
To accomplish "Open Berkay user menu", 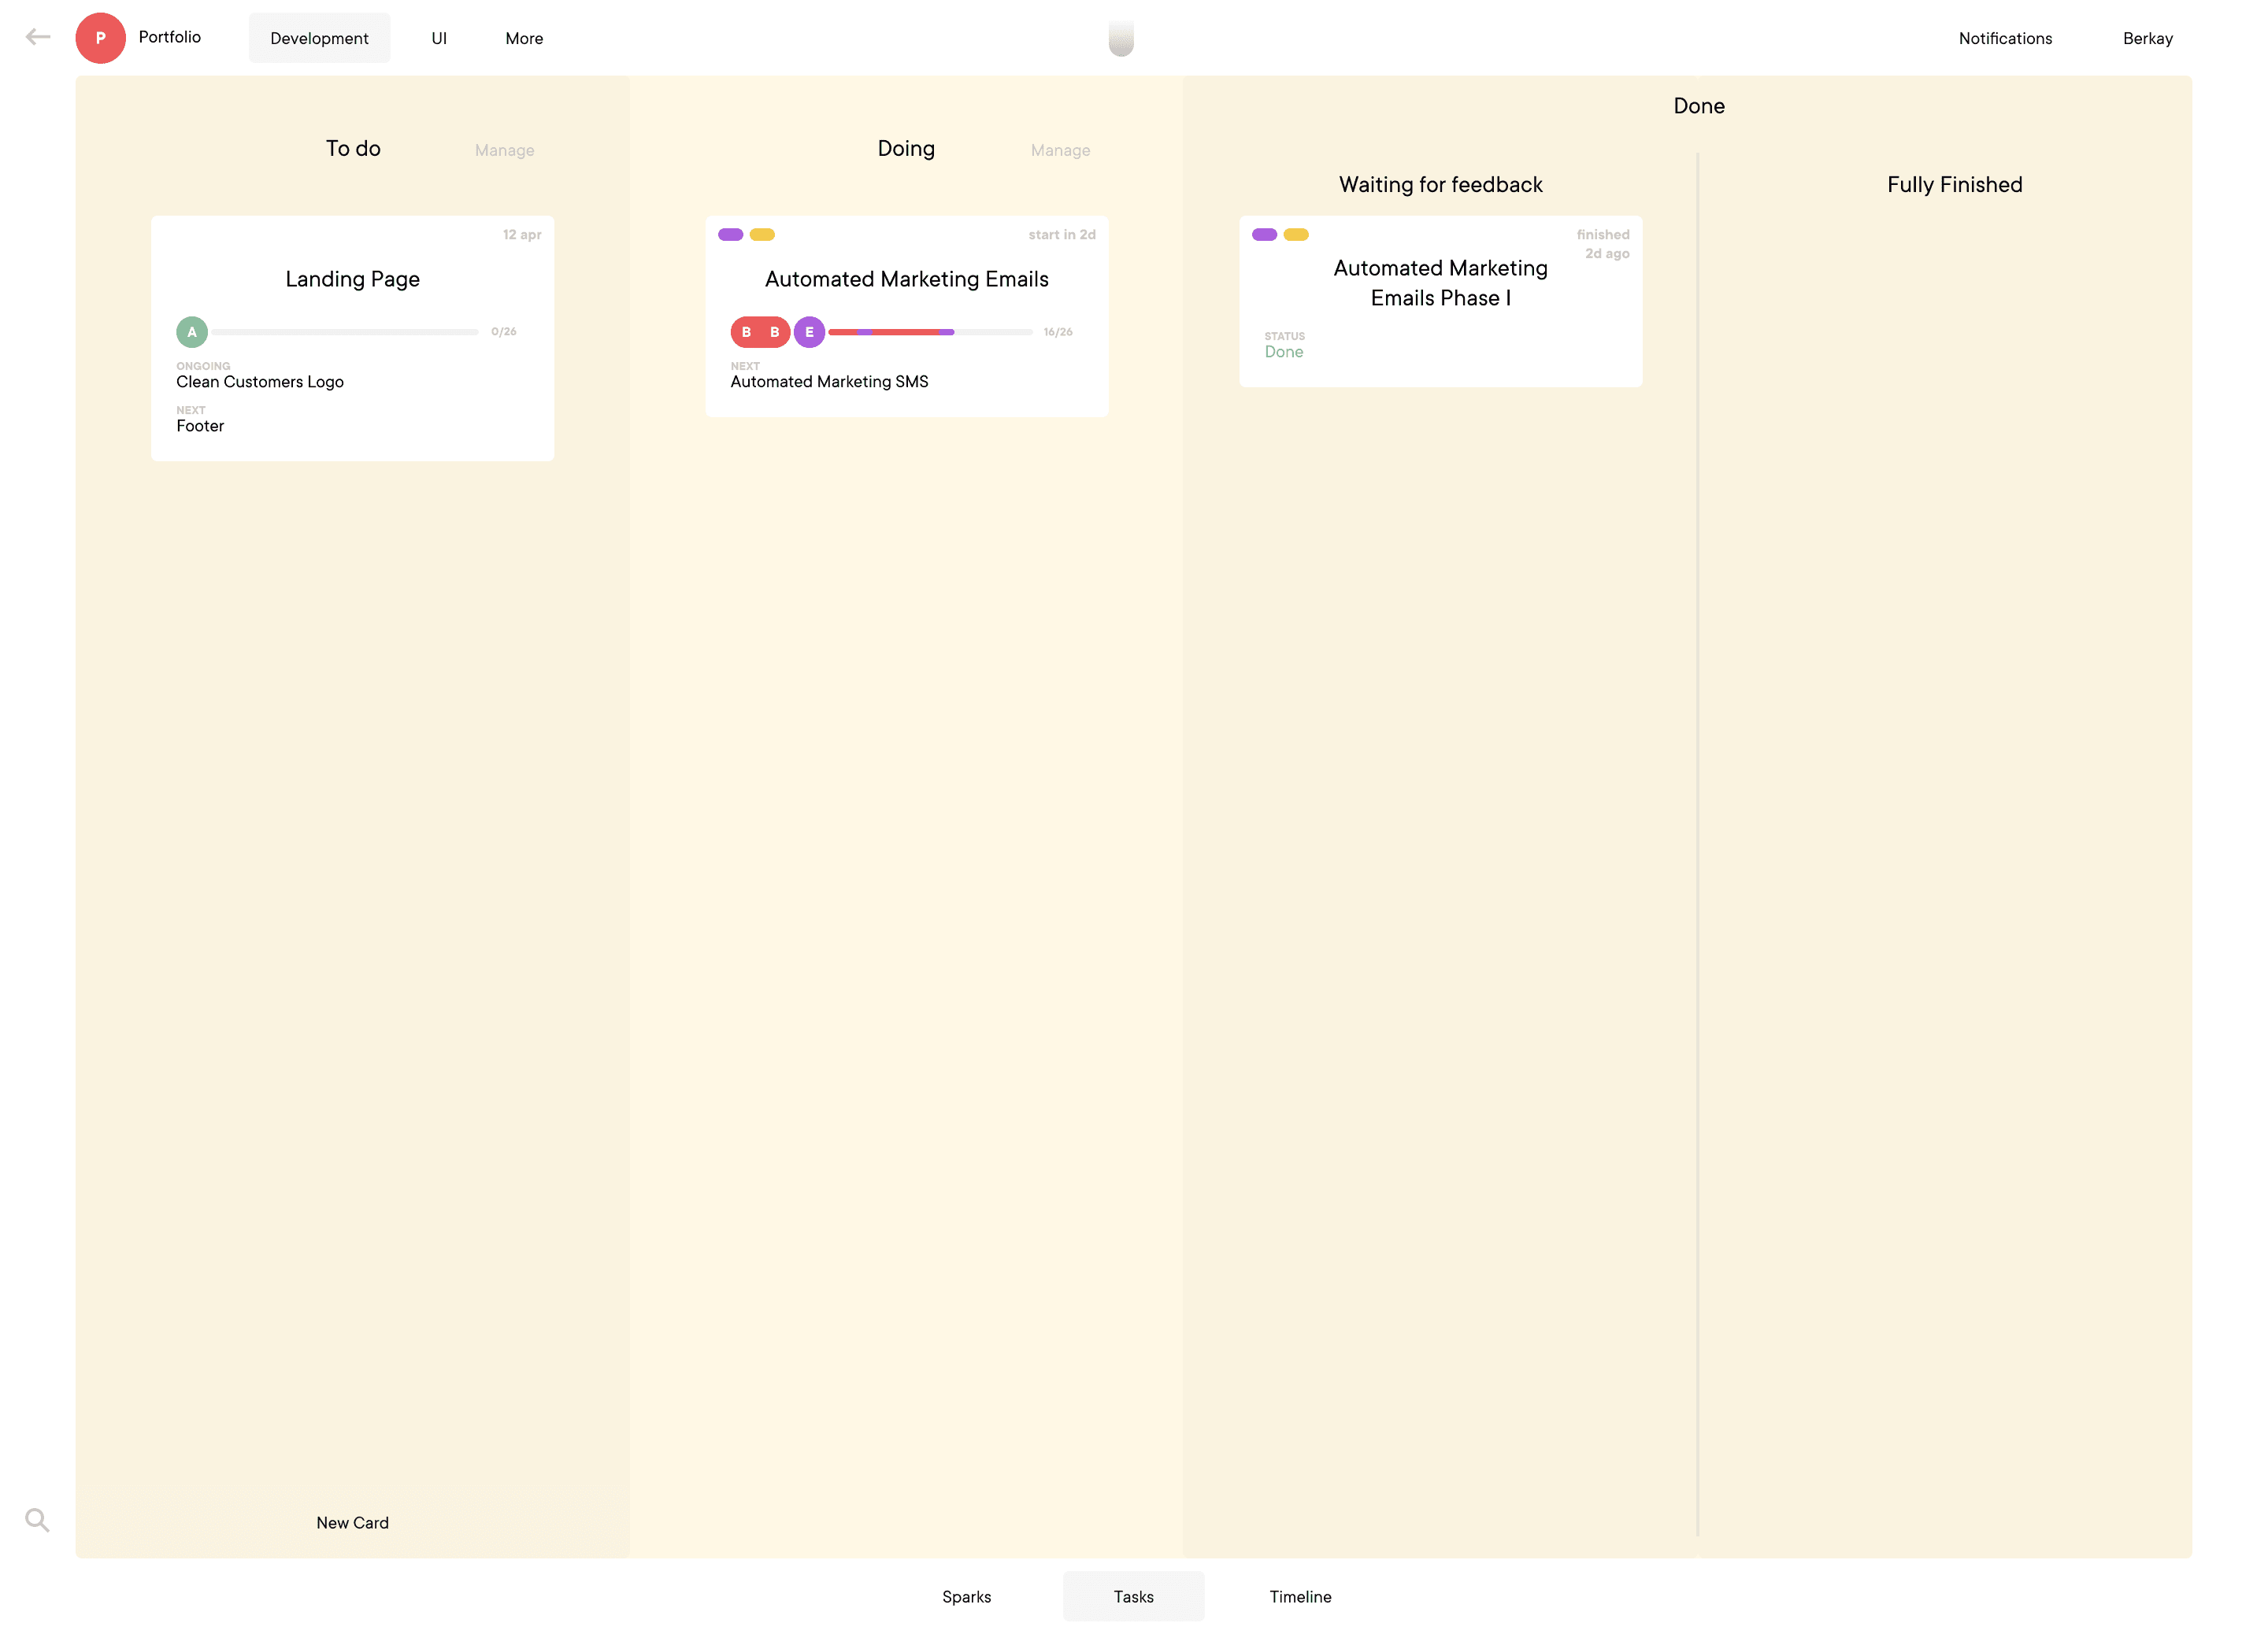I will [x=2147, y=38].
